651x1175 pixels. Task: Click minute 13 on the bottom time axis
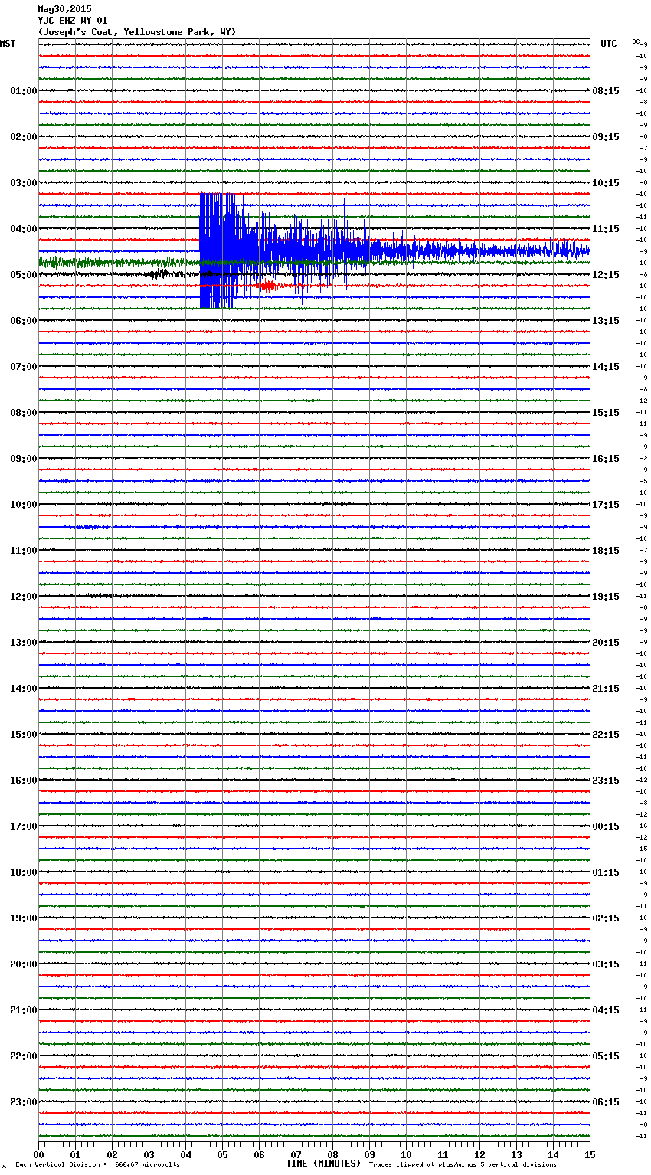(x=516, y=1154)
